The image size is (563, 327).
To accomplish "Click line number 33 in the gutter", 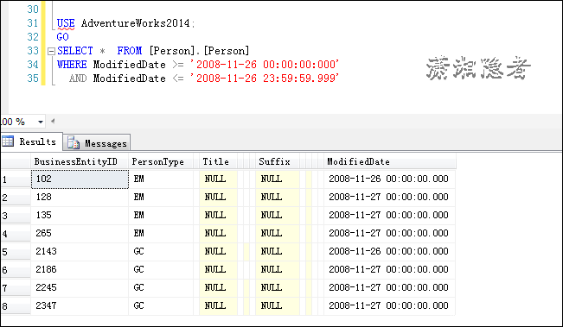I will point(33,51).
